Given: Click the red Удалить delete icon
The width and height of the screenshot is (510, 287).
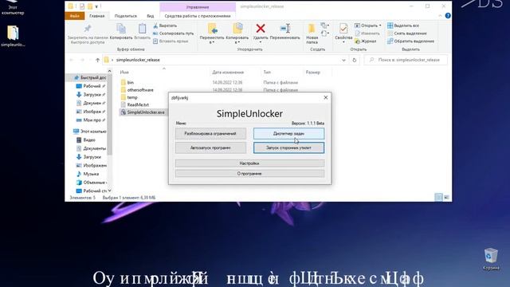Looking at the screenshot, I should tap(261, 29).
